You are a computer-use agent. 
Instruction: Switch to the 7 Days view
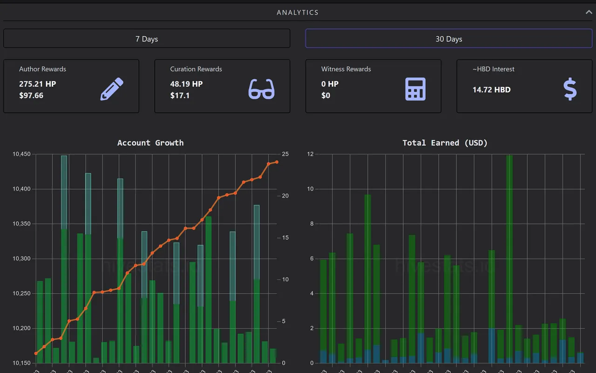click(147, 39)
